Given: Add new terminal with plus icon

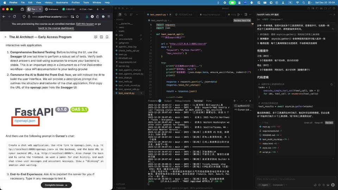Looking at the screenshot, I should (234, 101).
